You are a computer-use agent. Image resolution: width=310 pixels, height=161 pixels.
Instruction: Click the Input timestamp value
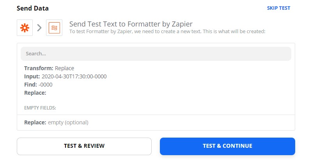click(x=74, y=76)
